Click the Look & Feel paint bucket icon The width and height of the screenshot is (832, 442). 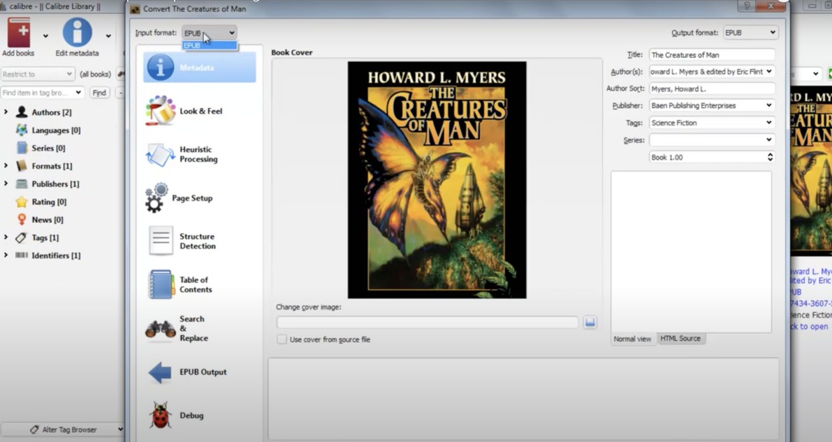[160, 110]
